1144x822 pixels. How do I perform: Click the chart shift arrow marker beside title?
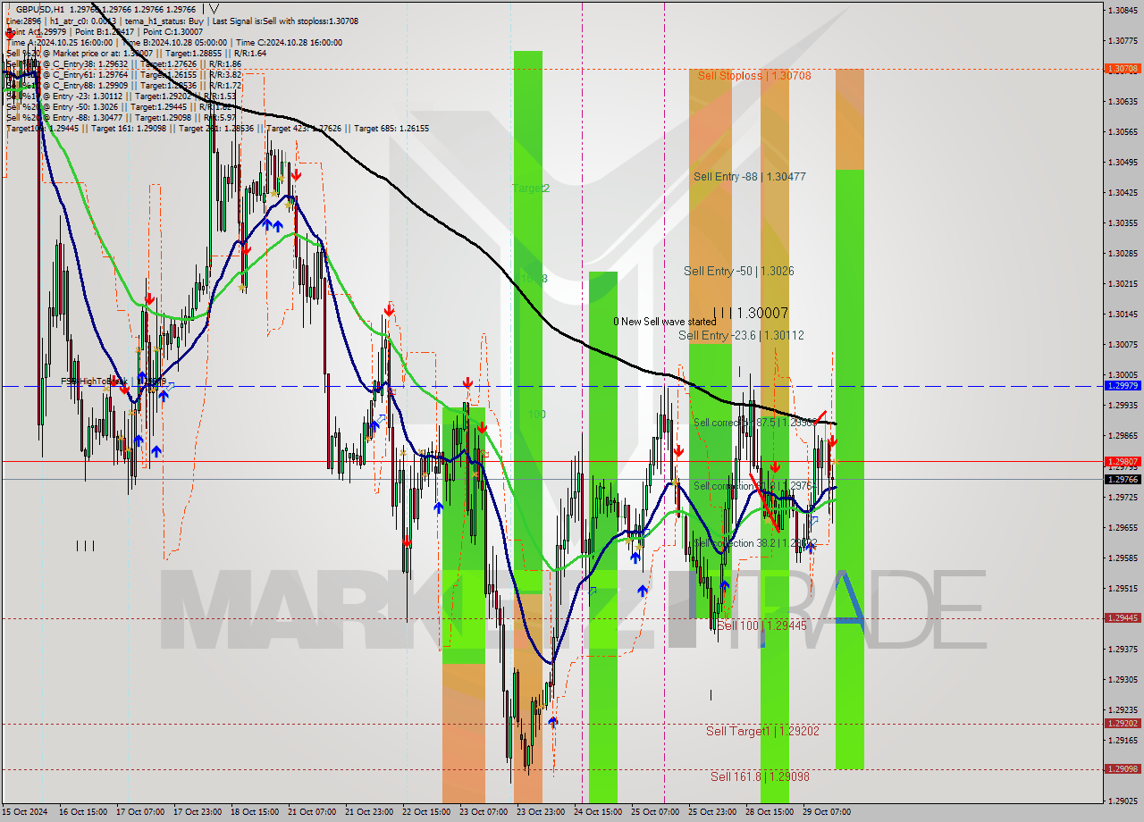214,8
